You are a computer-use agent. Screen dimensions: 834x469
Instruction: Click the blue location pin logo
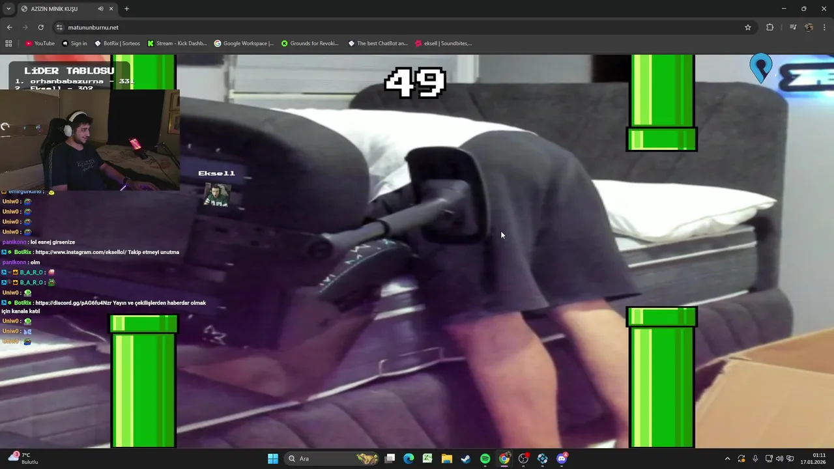[760, 68]
